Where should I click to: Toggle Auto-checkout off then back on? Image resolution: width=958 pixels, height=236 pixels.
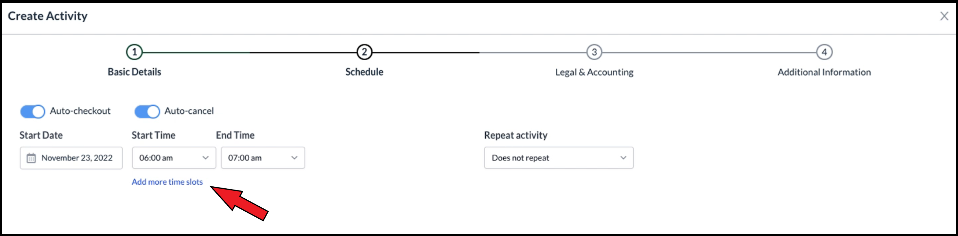tap(33, 111)
